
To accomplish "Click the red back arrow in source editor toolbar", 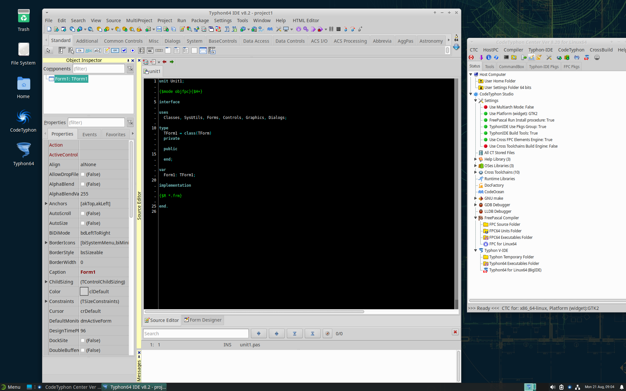I will click(164, 62).
